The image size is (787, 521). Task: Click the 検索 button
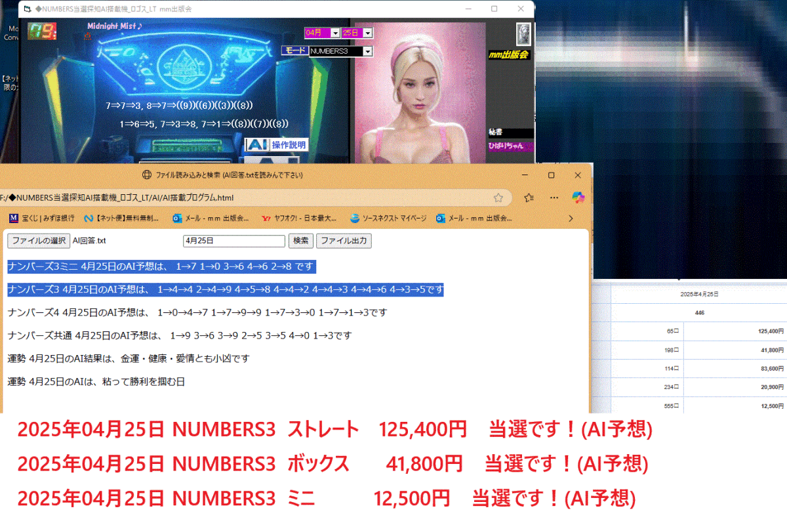(301, 241)
